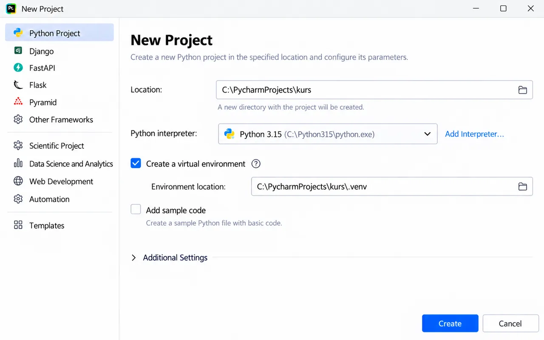
Task: Click the Create button
Action: point(450,323)
